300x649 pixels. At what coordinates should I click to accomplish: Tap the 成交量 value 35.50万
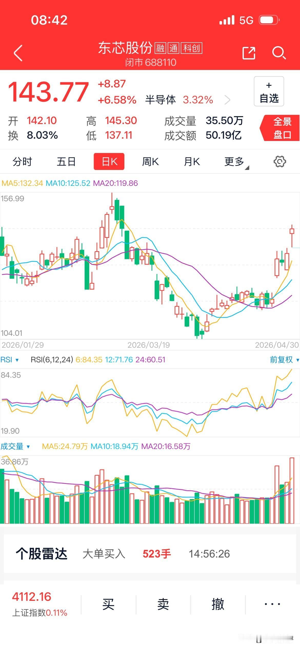pyautogui.click(x=224, y=120)
